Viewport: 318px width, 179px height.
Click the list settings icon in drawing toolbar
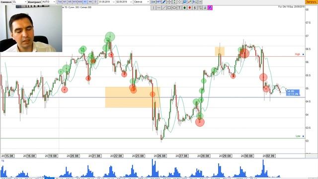tap(200, 8)
